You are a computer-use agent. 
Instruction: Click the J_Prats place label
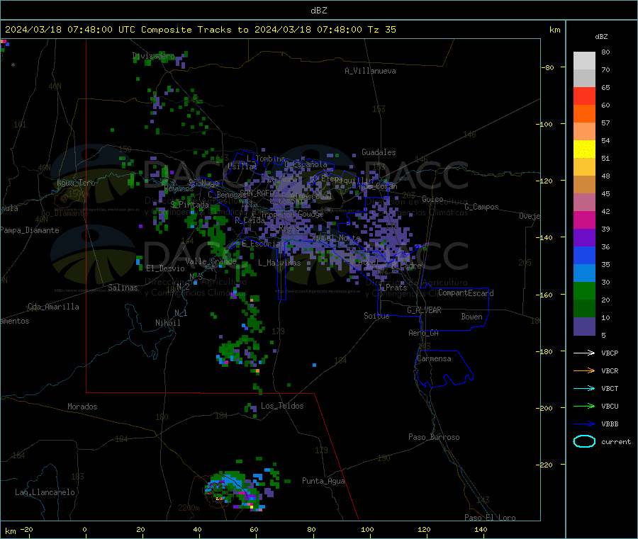coord(392,288)
